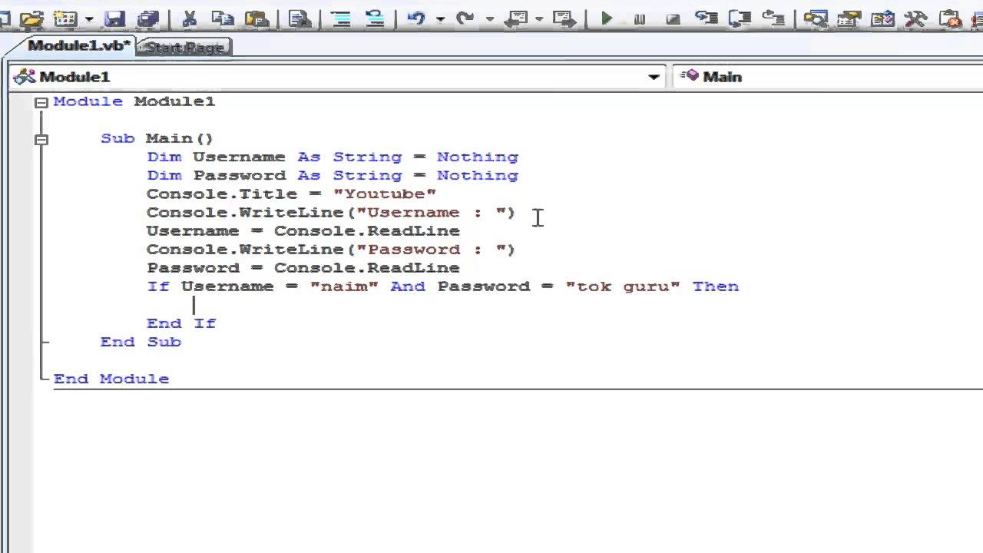The height and width of the screenshot is (553, 983).
Task: Cut selection with the scissors icon
Action: (x=189, y=18)
